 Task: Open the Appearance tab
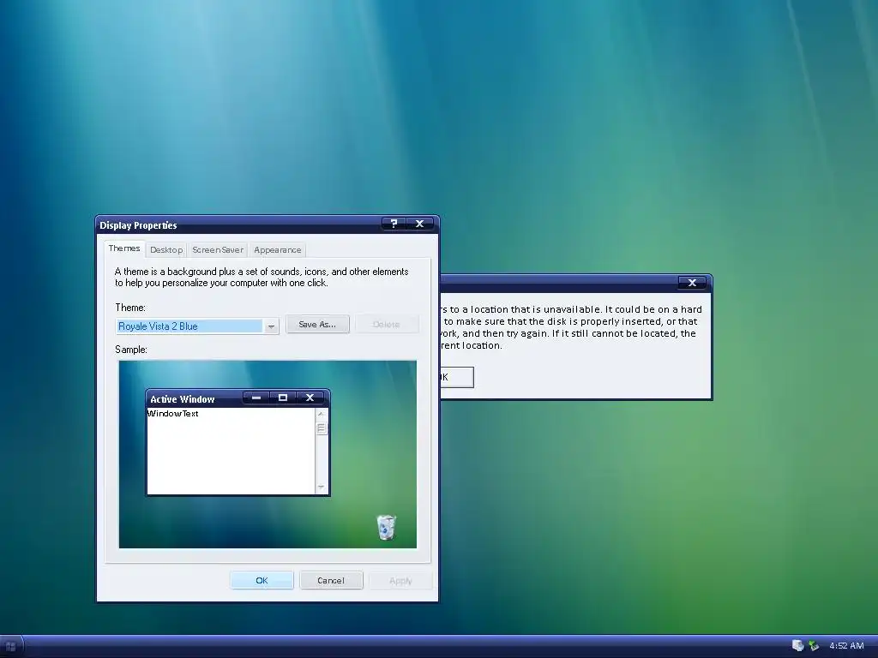click(x=277, y=250)
